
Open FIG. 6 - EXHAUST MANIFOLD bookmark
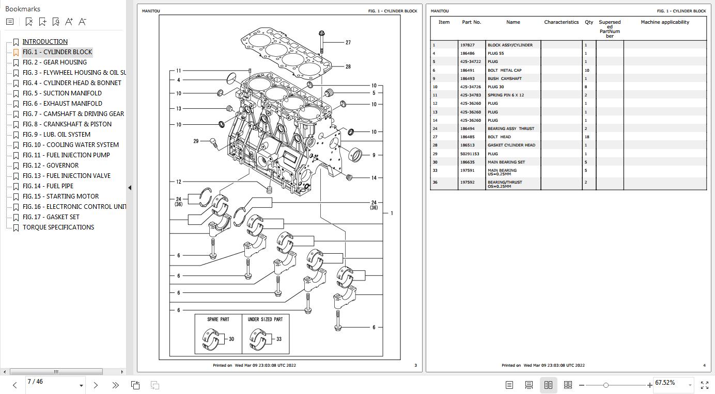tap(62, 104)
